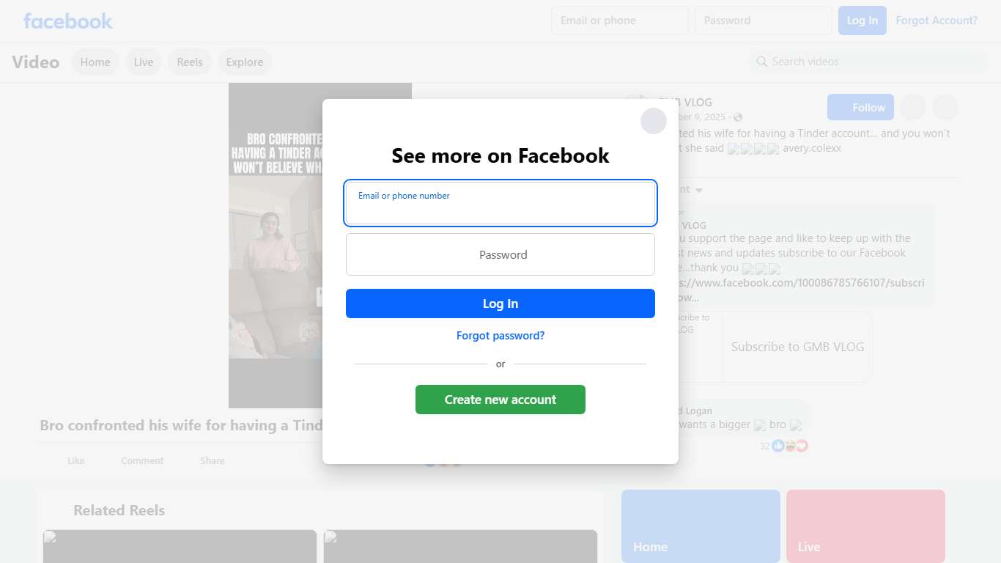Image resolution: width=1001 pixels, height=563 pixels.
Task: Open the Home tab in Video navigation
Action: coord(95,62)
